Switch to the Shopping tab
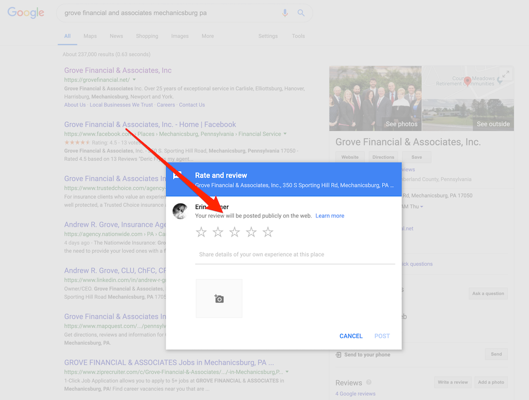This screenshot has height=400, width=529. click(x=147, y=36)
